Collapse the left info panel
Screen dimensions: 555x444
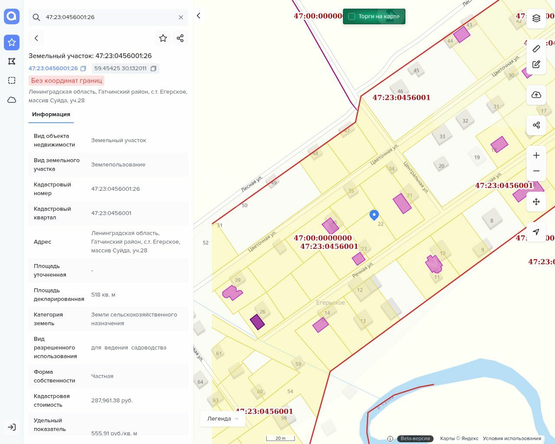[199, 16]
